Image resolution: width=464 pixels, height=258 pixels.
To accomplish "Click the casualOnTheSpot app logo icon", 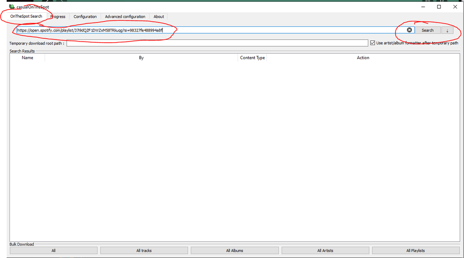I will coord(12,7).
